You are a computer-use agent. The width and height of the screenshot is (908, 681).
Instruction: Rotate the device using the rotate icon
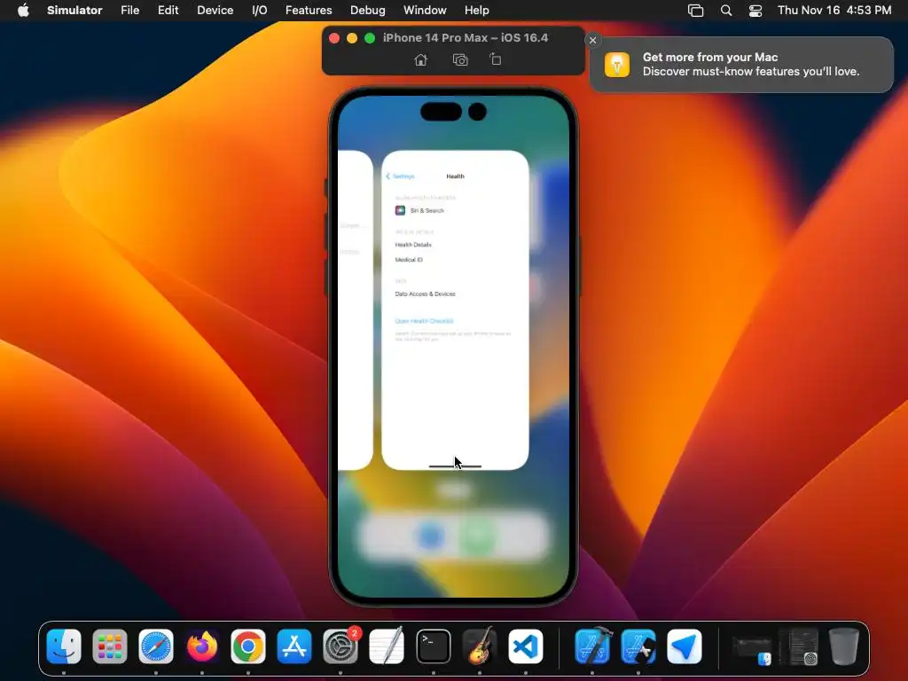[x=496, y=59]
